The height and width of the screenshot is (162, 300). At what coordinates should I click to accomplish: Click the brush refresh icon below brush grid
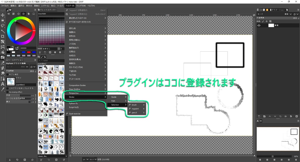point(64,160)
